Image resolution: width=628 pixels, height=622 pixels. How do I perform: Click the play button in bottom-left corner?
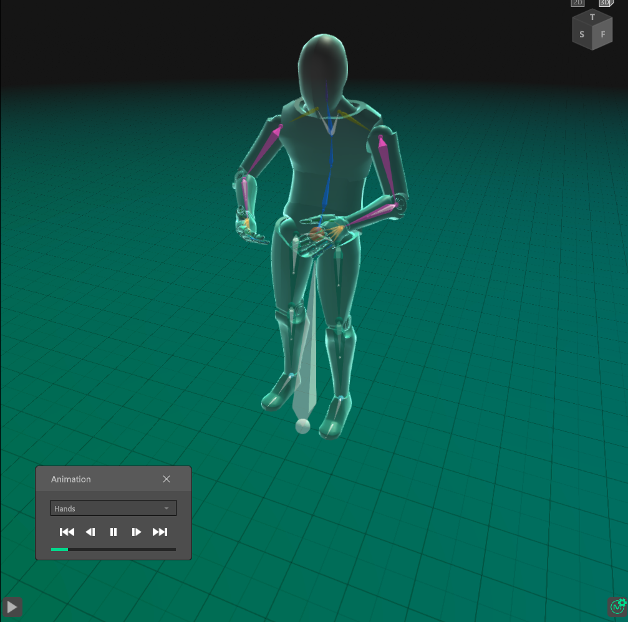point(12,606)
